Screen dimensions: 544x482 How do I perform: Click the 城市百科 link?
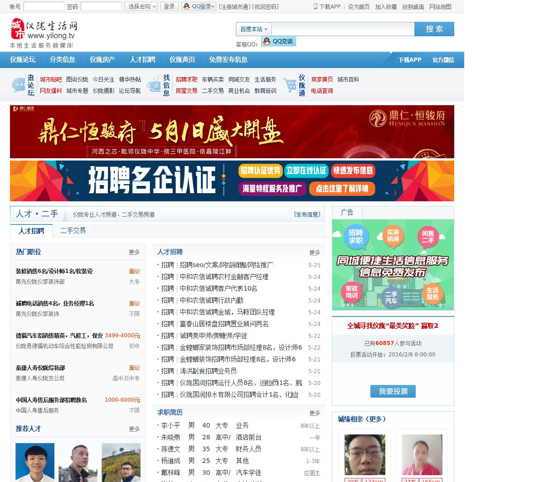348,79
